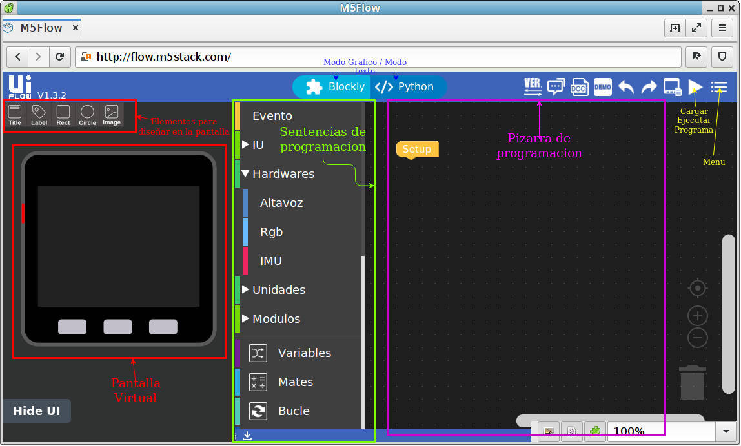The image size is (741, 446).
Task: Click the Hide UI button
Action: 37,411
